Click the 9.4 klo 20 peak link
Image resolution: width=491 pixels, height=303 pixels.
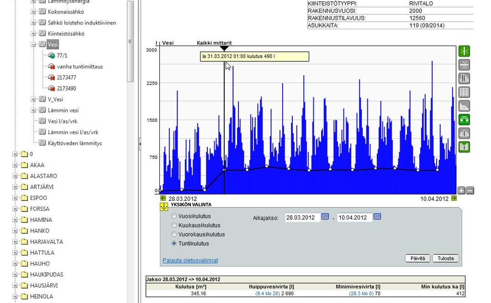pos(268,293)
